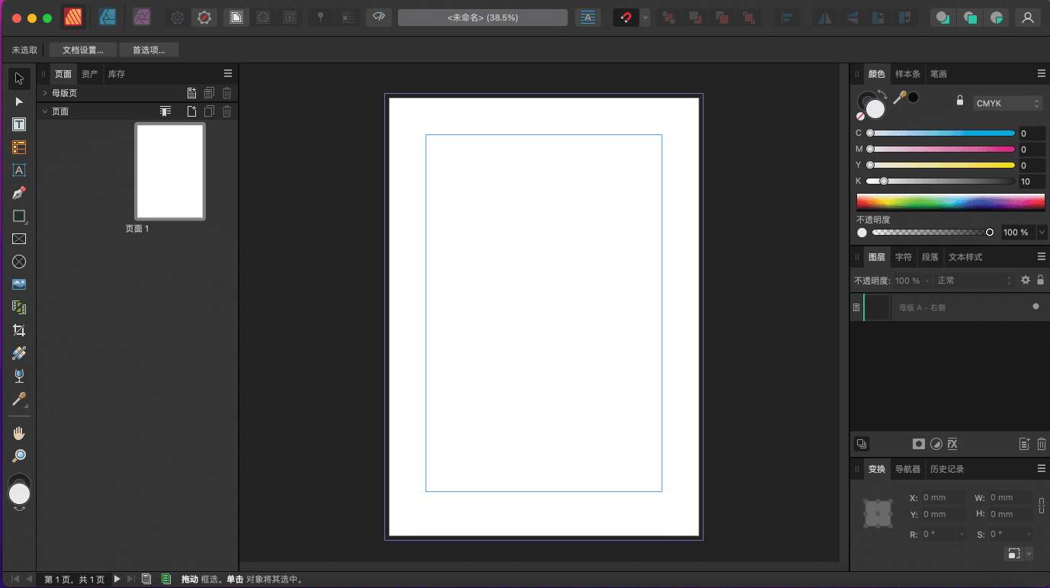Open the 正常 blend mode dropdown

click(974, 281)
